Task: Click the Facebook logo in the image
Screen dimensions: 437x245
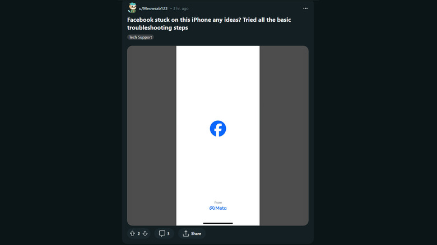Action: (x=218, y=129)
